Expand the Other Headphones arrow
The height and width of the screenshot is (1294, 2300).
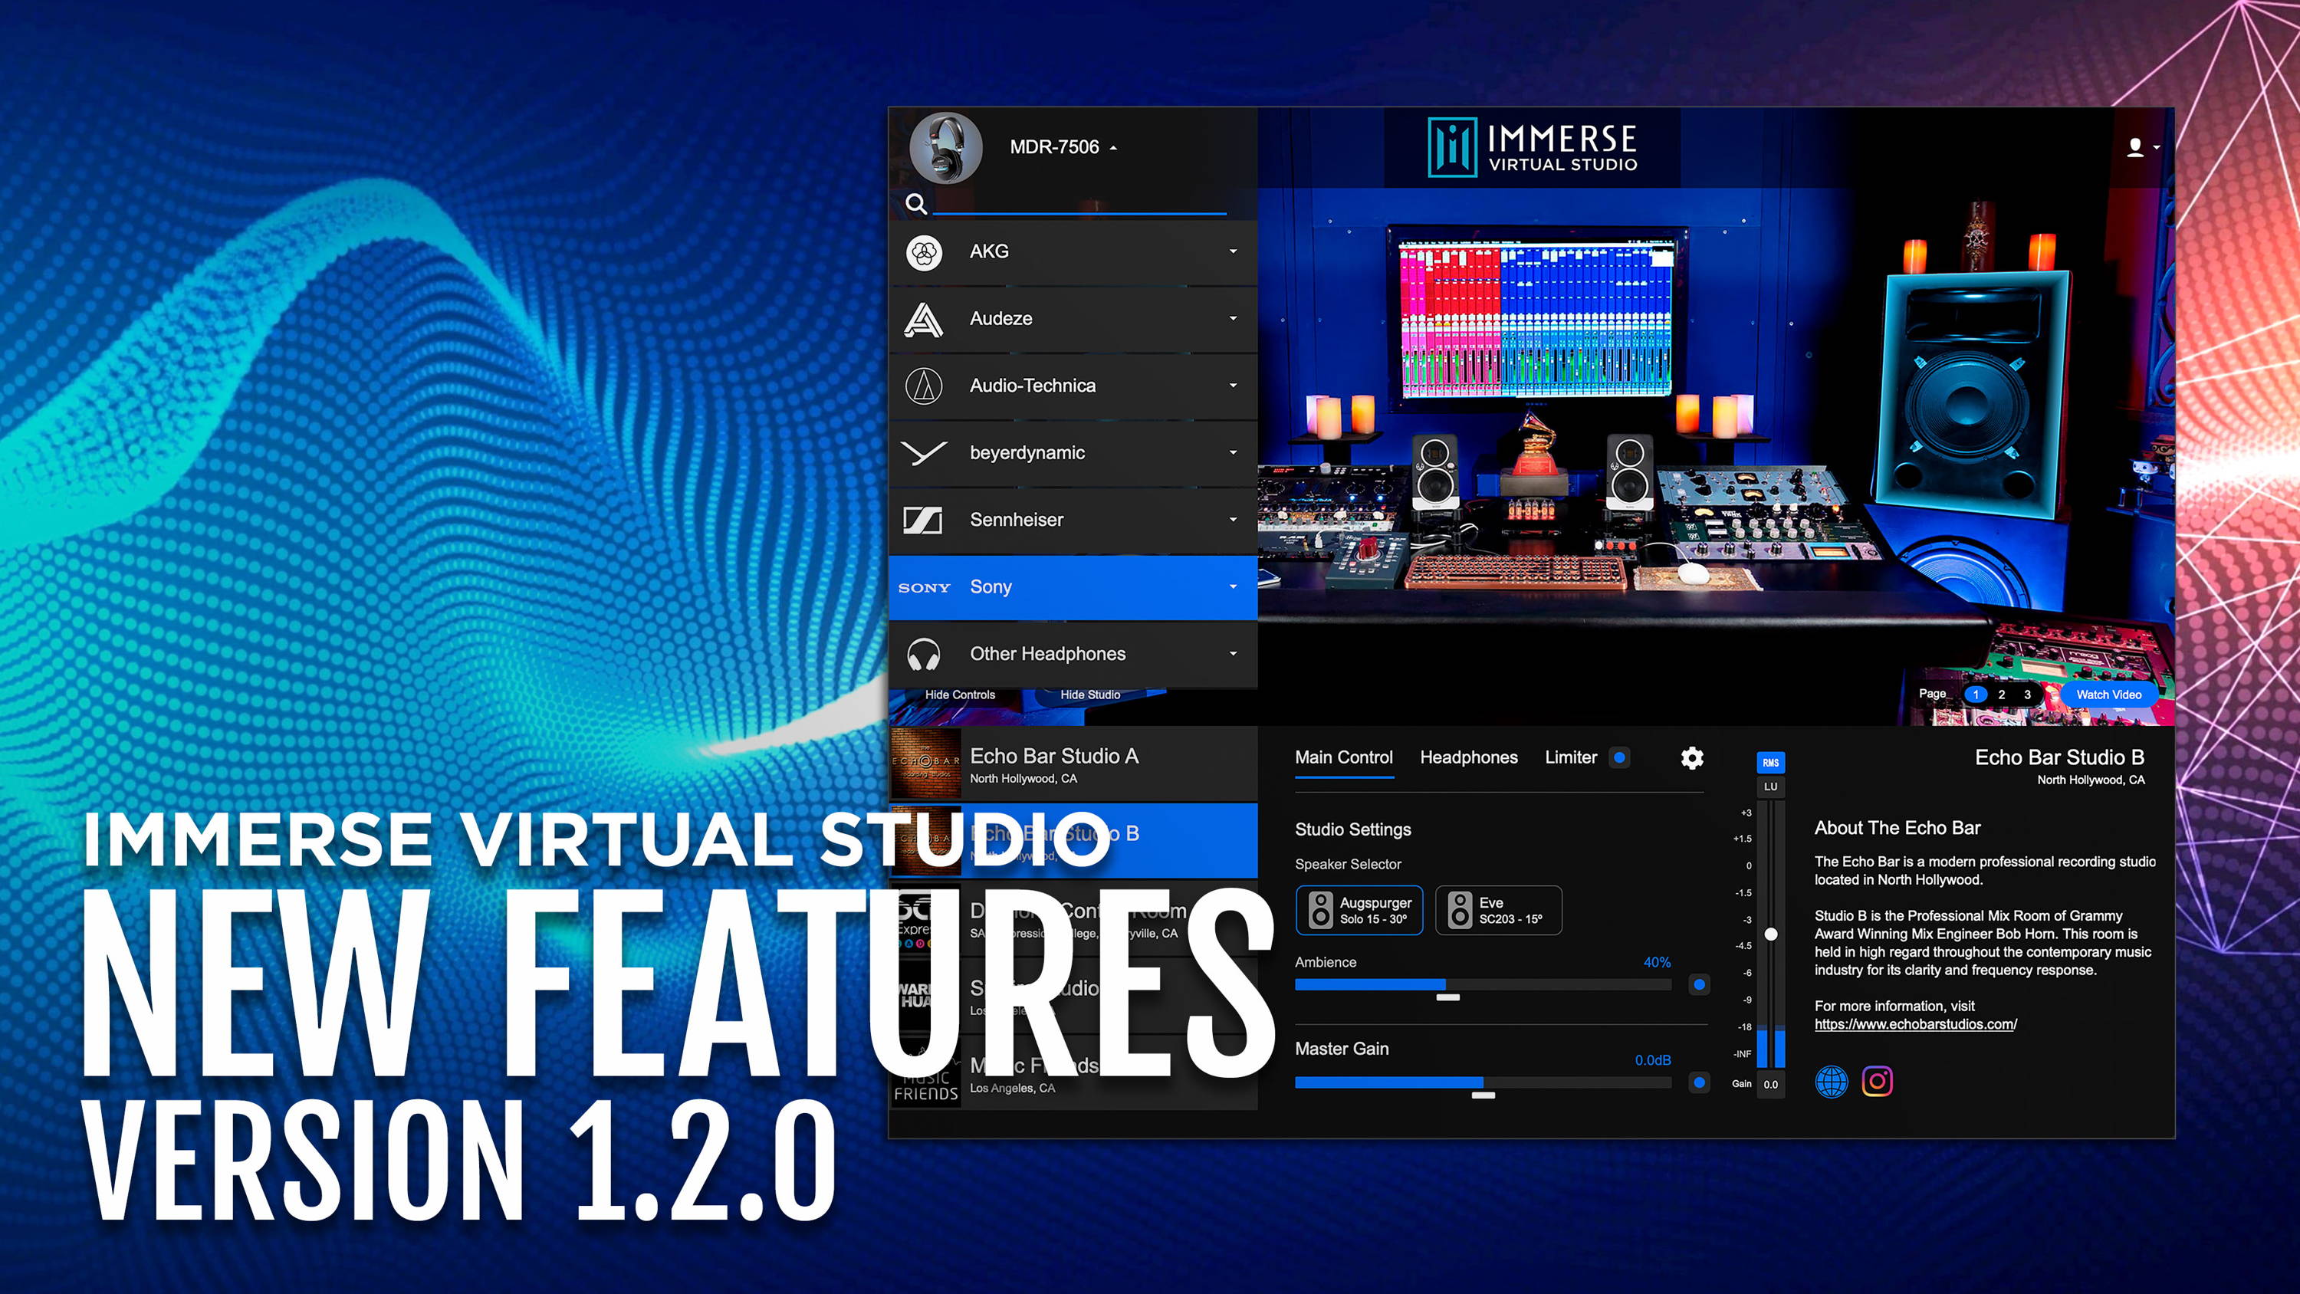(1233, 654)
